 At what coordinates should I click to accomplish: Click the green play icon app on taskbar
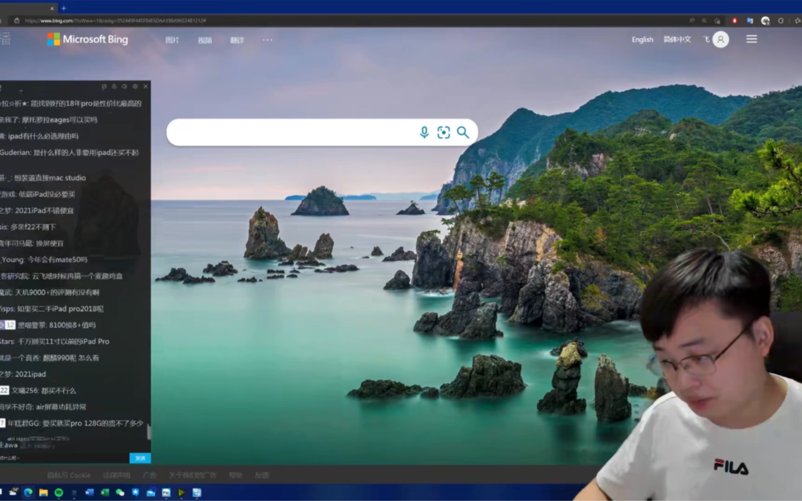click(181, 492)
